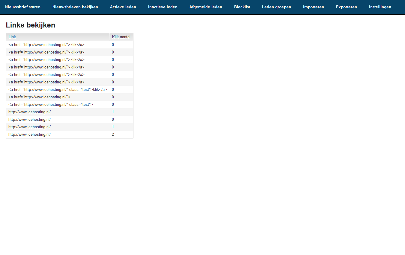This screenshot has width=405, height=255.
Task: Click the Link column header
Action: [x=12, y=37]
